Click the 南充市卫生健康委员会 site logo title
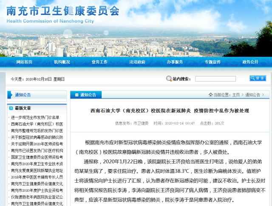The width and height of the screenshot is (272, 206). 63,11
